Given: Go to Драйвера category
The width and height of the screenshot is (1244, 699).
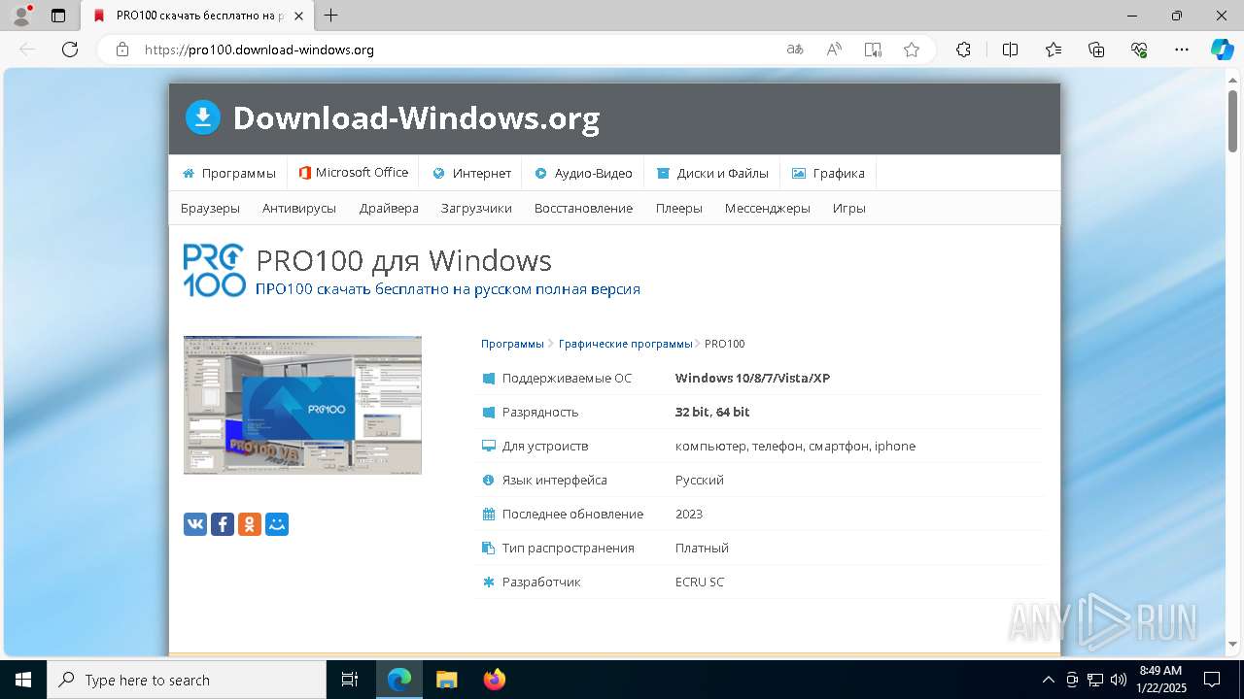Looking at the screenshot, I should click(389, 208).
